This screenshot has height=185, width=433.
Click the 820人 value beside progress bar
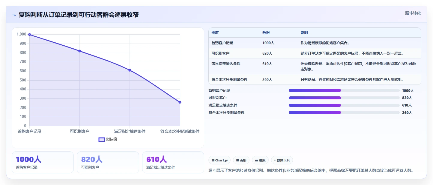click(407, 98)
